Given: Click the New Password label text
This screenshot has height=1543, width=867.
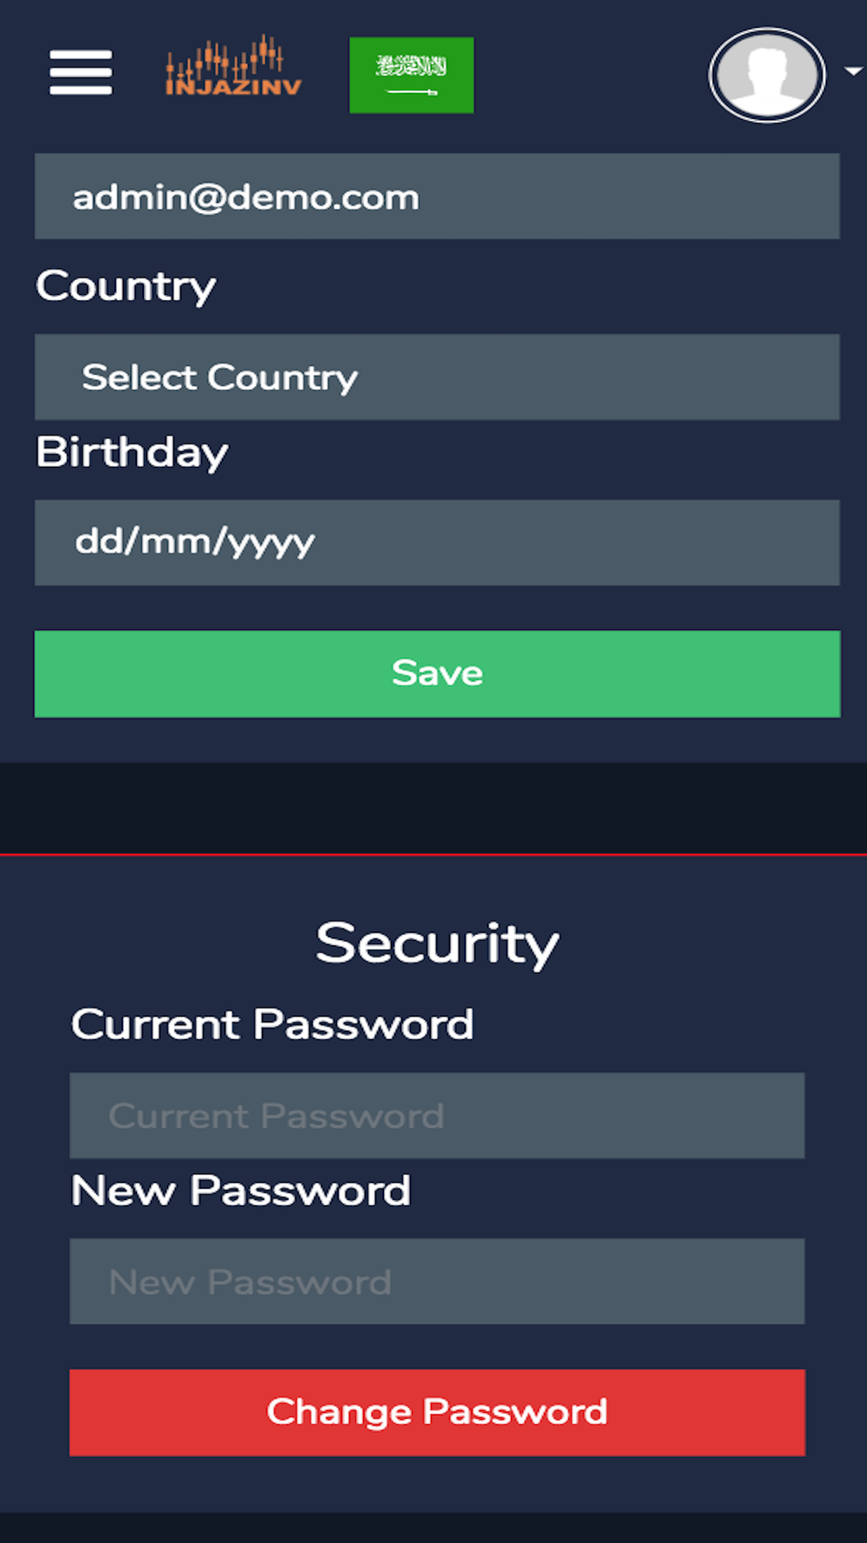Looking at the screenshot, I should click(241, 1190).
